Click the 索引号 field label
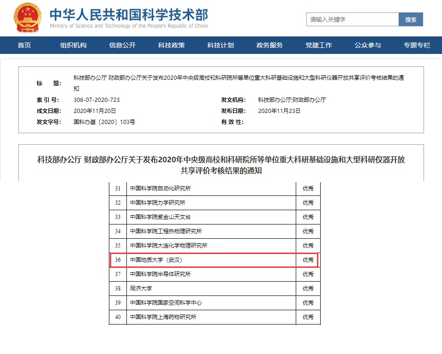 48,100
